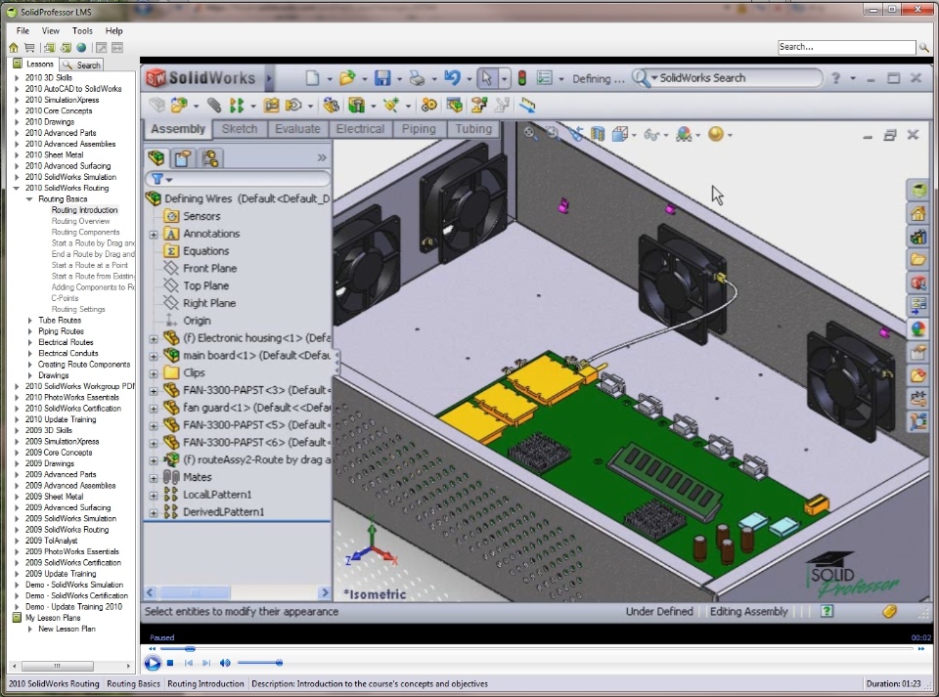Viewport: 939px width, 697px height.
Task: Open the PropertyManager tab icon
Action: pos(183,158)
